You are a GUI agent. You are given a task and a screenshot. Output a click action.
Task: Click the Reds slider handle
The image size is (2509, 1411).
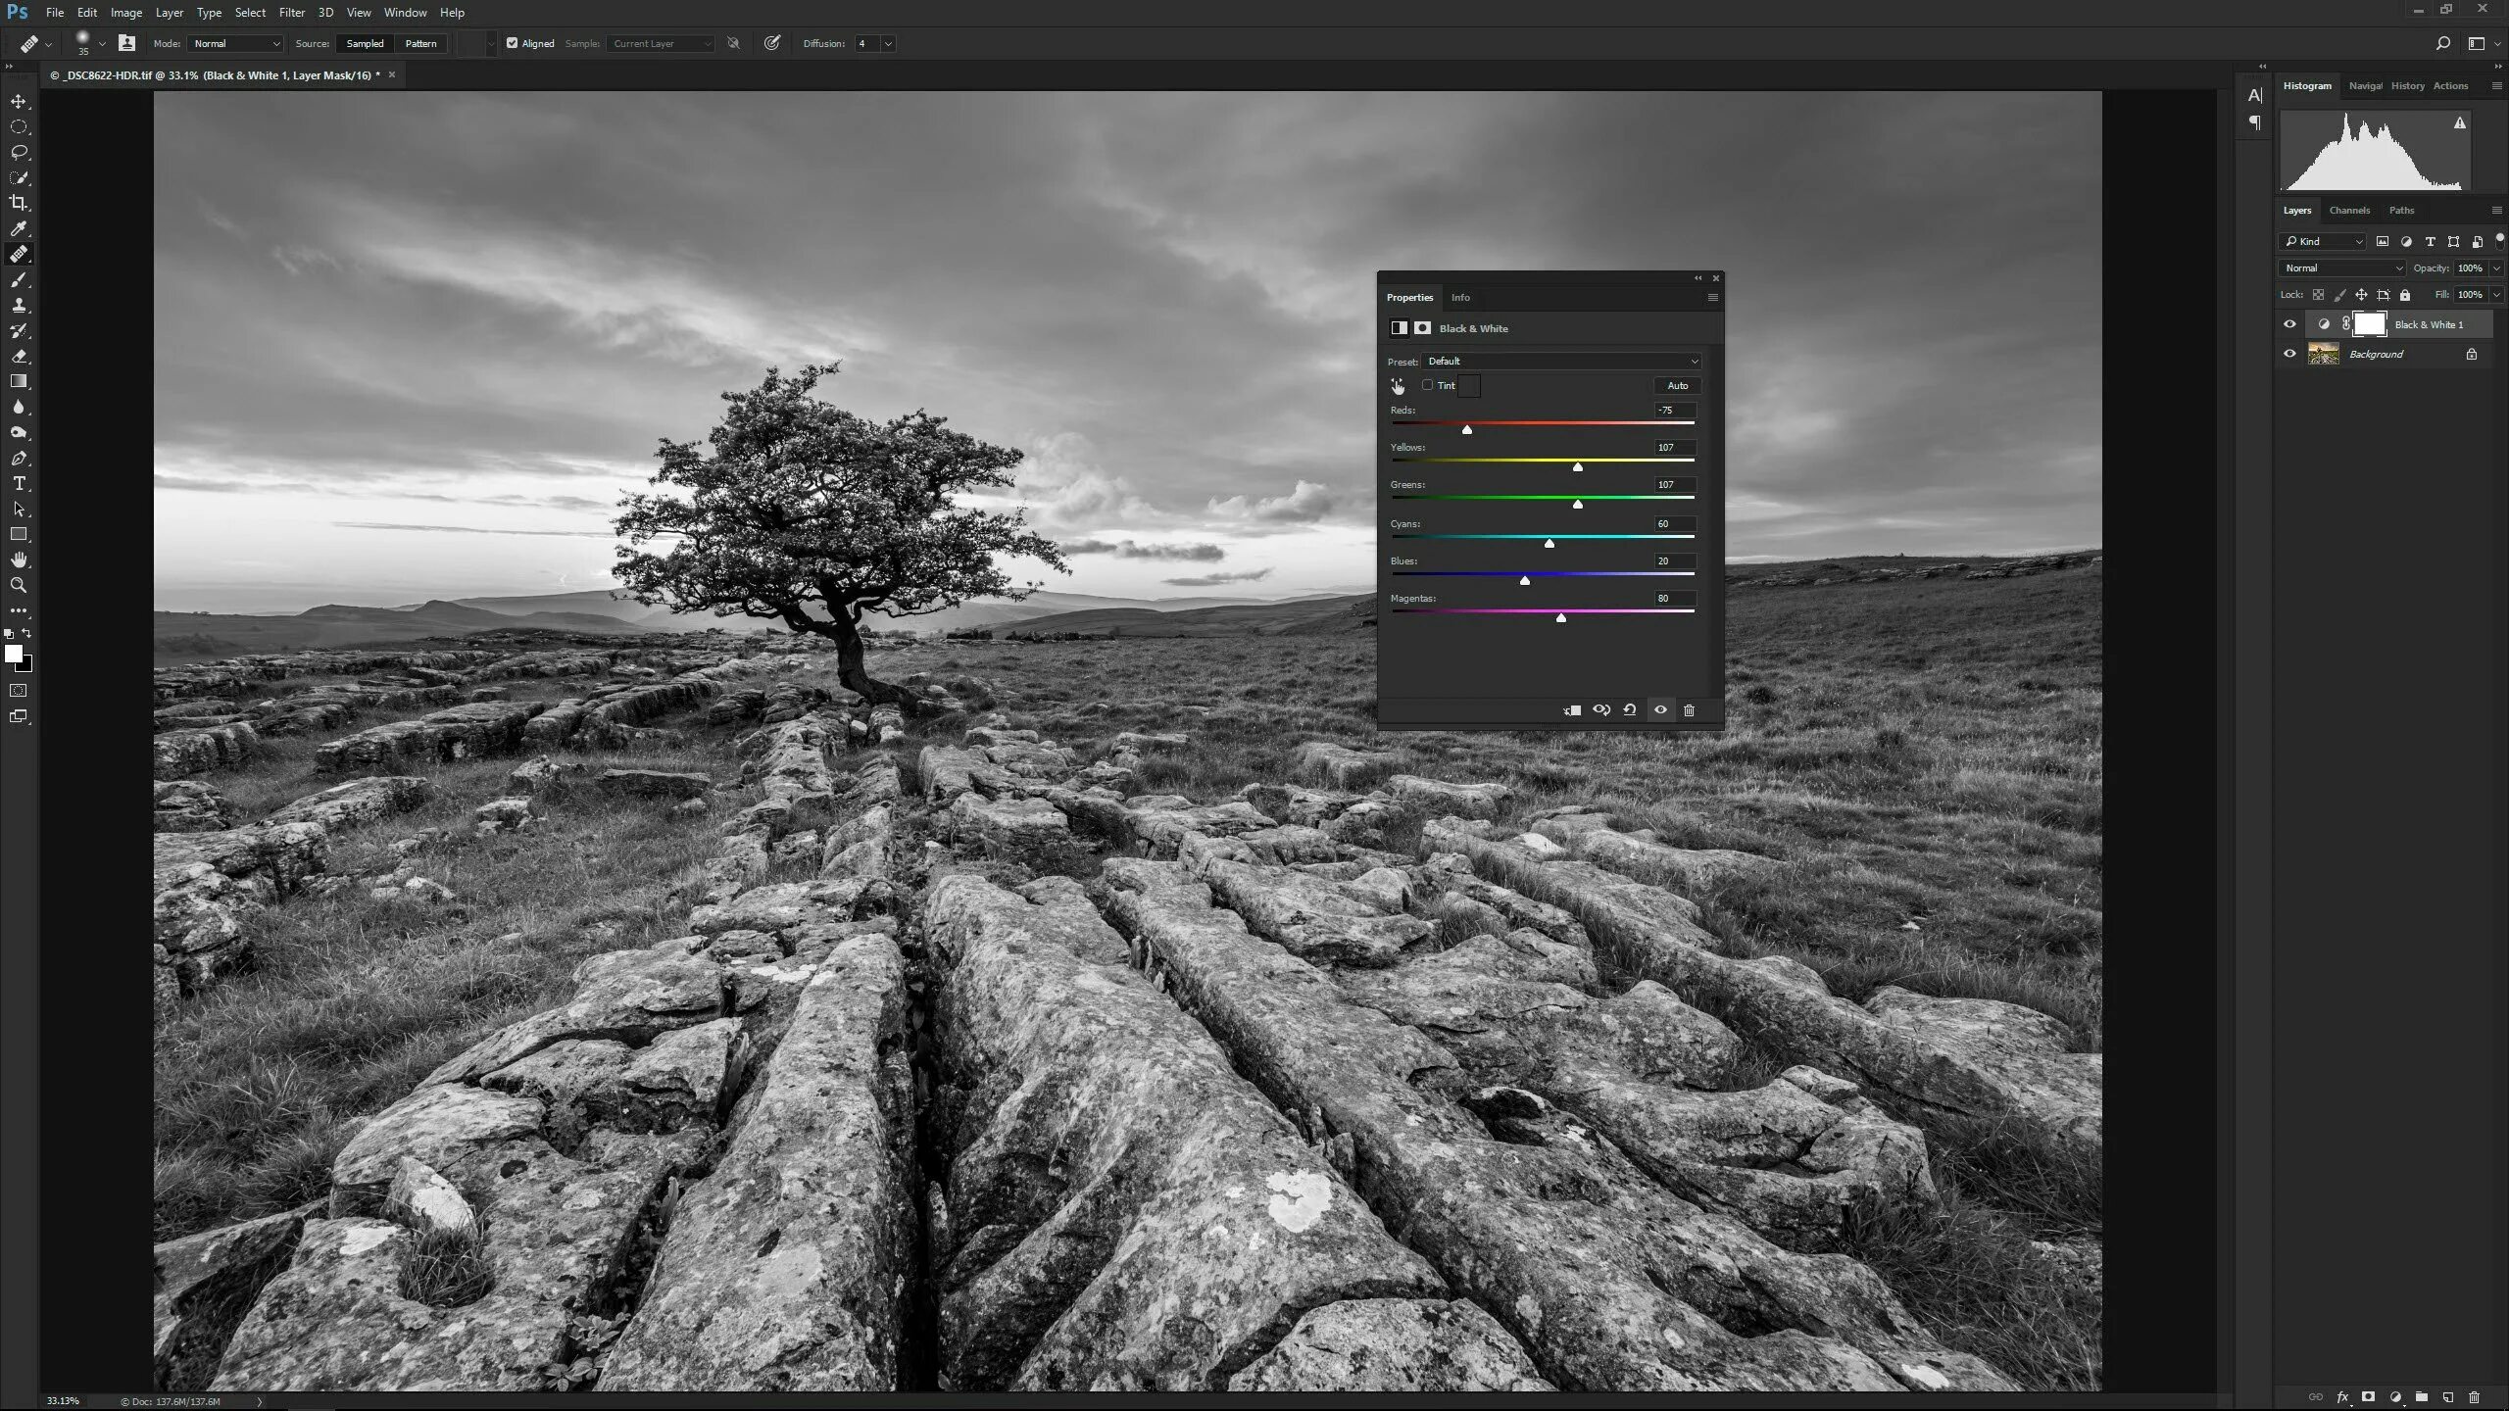pos(1467,429)
